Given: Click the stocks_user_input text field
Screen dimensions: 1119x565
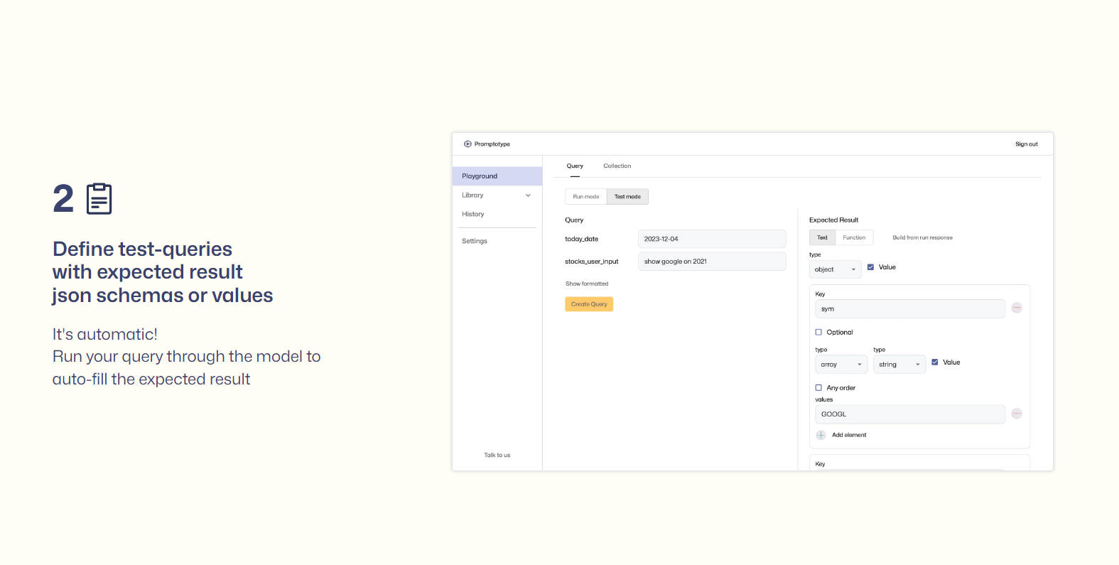Looking at the screenshot, I should click(x=711, y=262).
